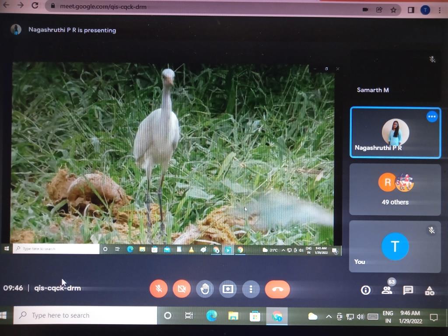The height and width of the screenshot is (336, 448).
Task: Open File Explorer from the taskbar
Action: 233,316
